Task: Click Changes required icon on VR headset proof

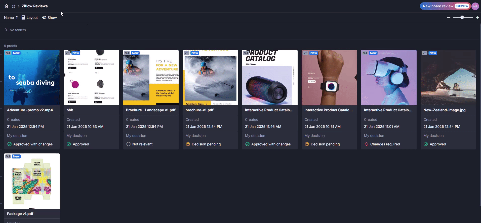Action: pyautogui.click(x=366, y=144)
